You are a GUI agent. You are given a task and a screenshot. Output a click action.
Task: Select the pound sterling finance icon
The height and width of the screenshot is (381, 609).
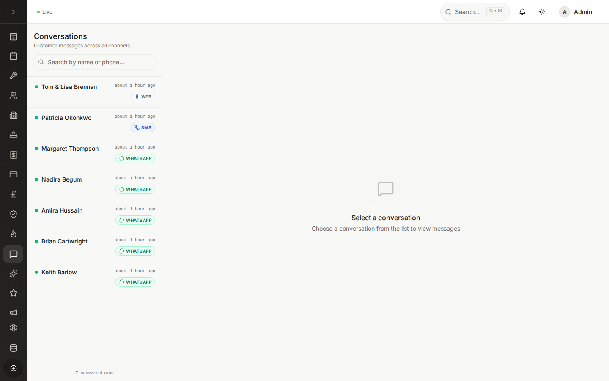click(x=13, y=193)
